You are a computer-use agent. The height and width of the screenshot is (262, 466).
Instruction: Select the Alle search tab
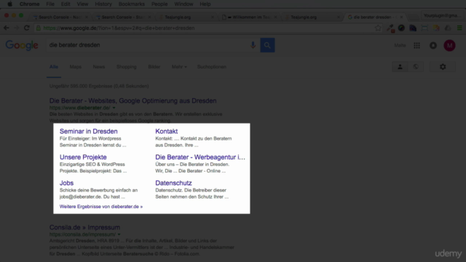click(x=54, y=67)
